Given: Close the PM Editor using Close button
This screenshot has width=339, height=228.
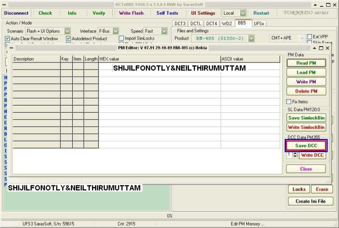Looking at the screenshot, I should [x=306, y=169].
